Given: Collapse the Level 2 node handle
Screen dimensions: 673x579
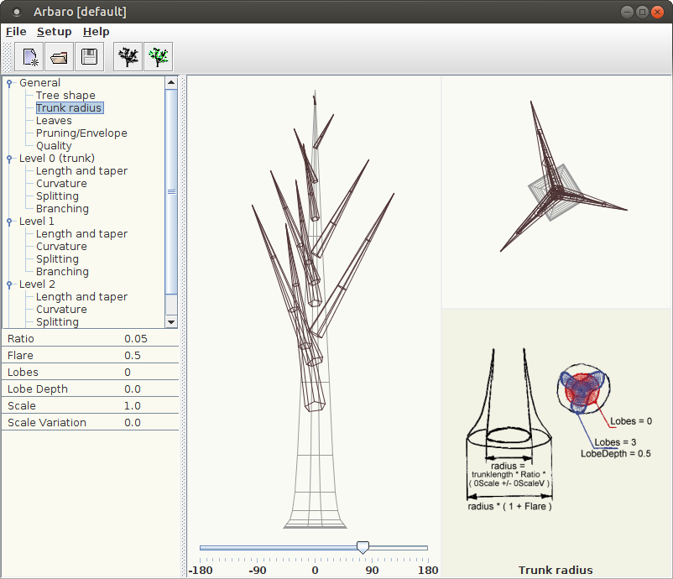Looking at the screenshot, I should point(9,284).
